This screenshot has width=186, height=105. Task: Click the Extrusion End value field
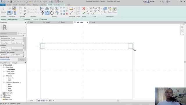pos(17,38)
